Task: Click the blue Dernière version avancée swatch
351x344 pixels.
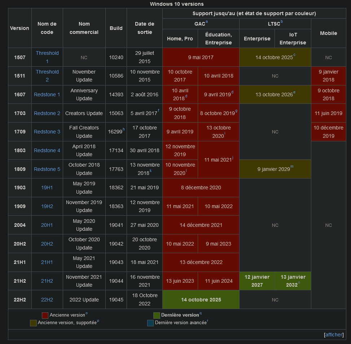Action: (x=150, y=323)
